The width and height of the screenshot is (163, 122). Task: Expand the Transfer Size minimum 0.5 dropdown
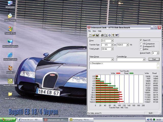[112, 45]
